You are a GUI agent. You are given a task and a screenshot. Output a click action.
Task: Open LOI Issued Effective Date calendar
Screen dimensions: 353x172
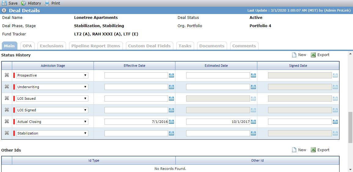(171, 98)
